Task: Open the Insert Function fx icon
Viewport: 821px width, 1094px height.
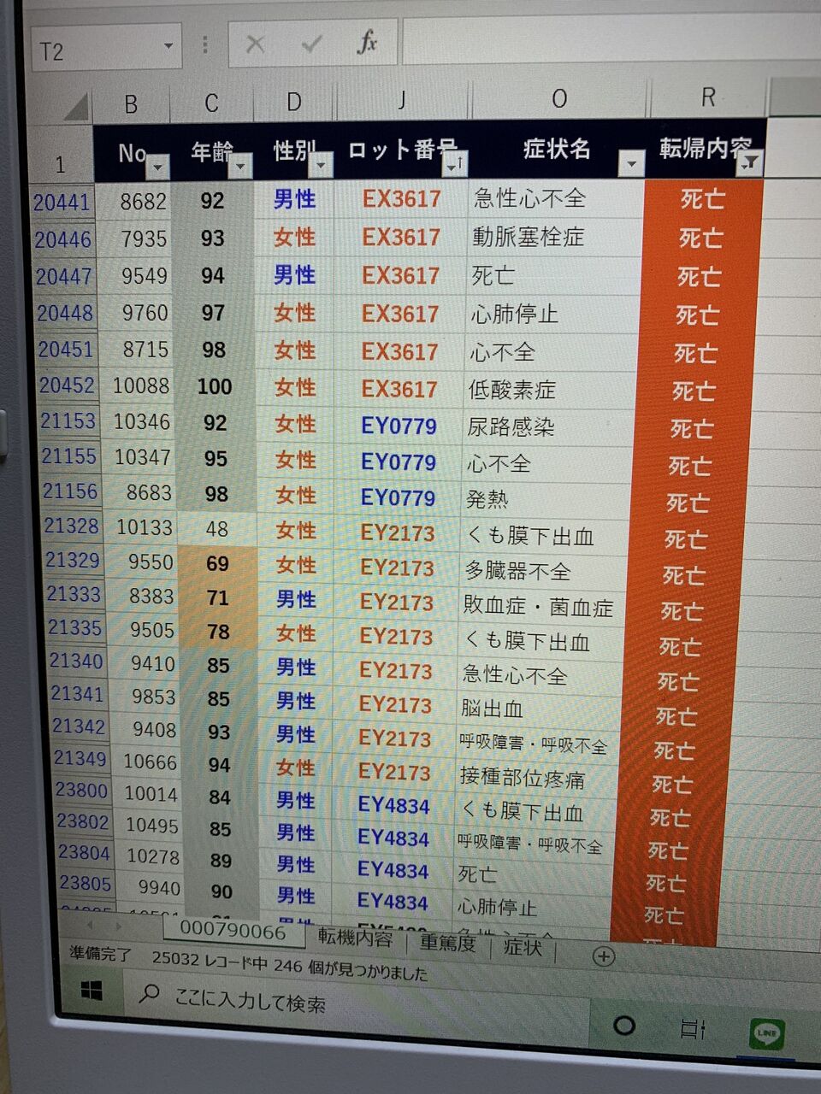Action: pos(367,41)
